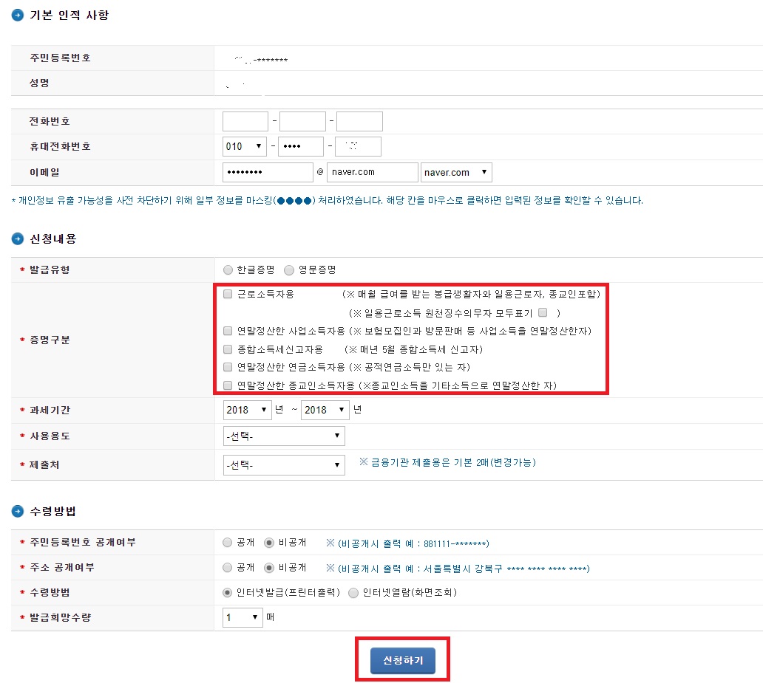763x683 pixels.
Task: Tick 연말정산한 종교인소득자용 checkbox
Action: tap(227, 385)
